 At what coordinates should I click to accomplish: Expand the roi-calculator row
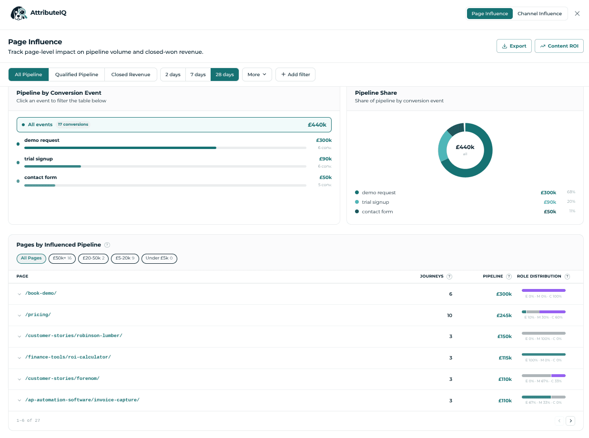(x=20, y=358)
